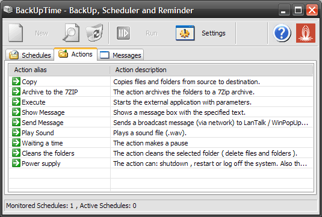The width and height of the screenshot is (322, 217).
Task: Switch to the Schedules tab
Action: click(30, 55)
